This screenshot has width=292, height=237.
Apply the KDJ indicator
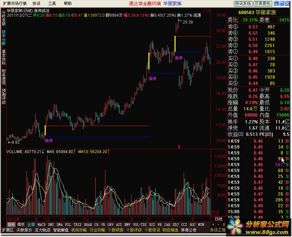point(176,225)
